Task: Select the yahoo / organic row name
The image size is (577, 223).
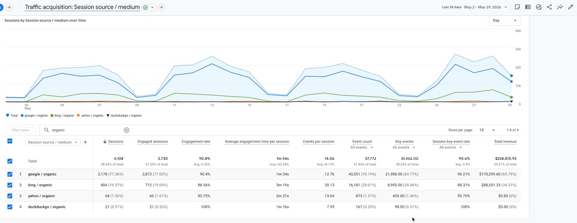Action: pos(42,196)
